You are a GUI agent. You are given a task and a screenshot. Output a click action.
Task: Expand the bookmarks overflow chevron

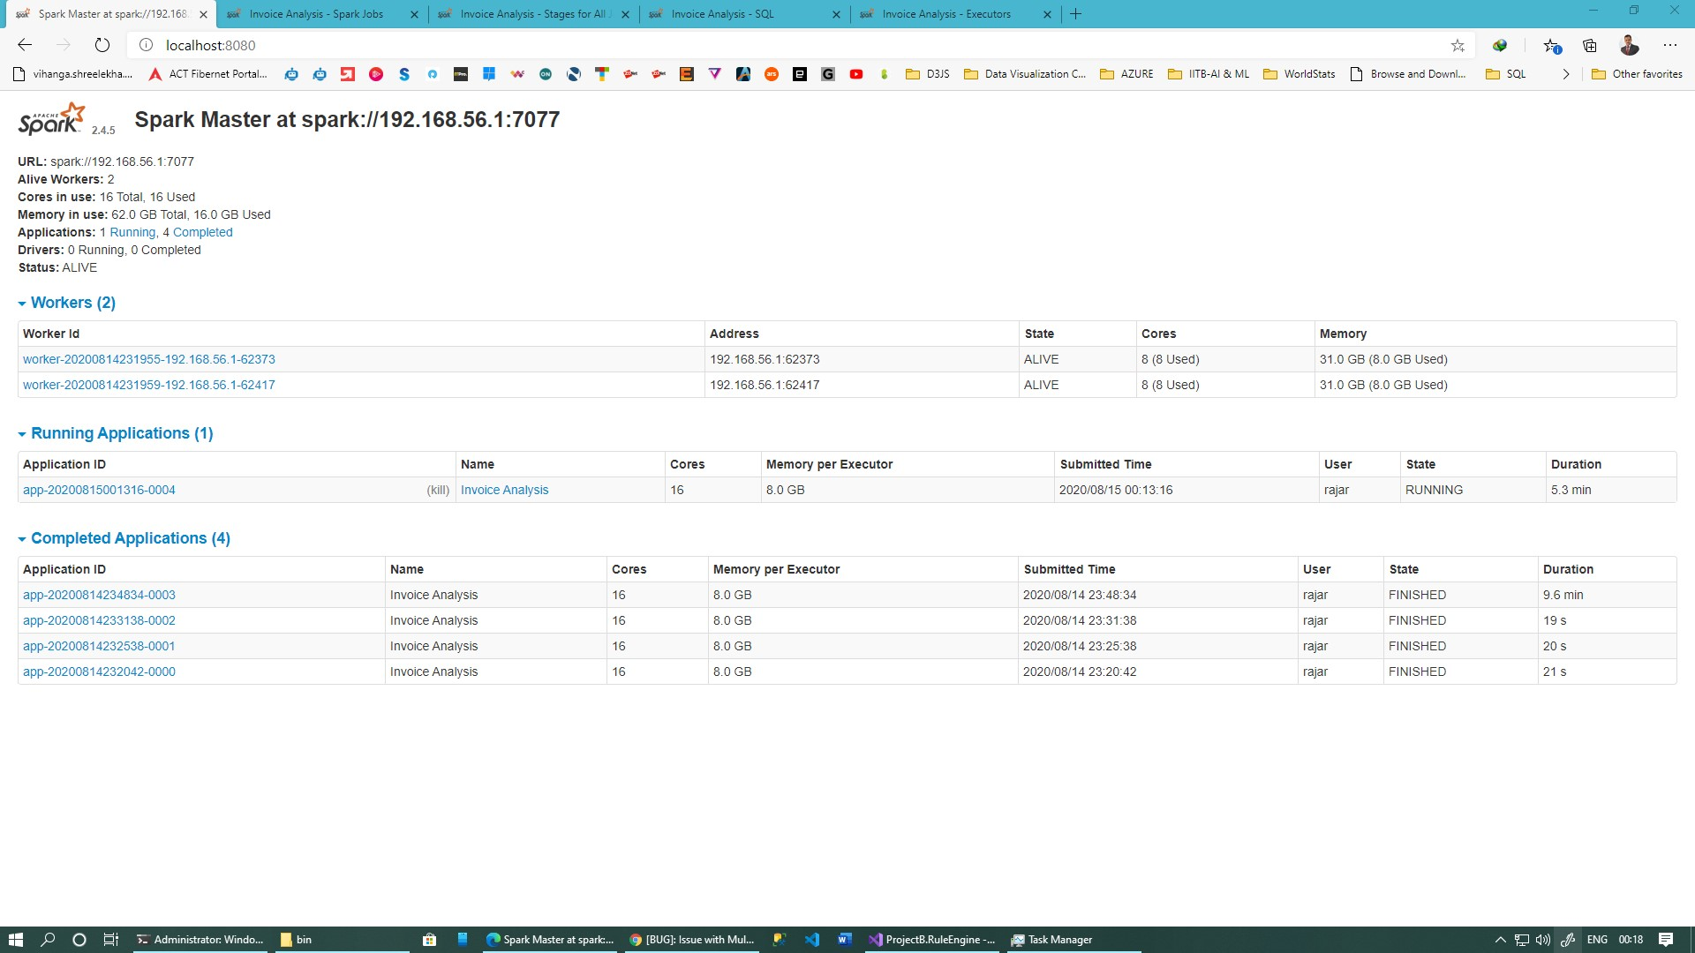coord(1566,74)
